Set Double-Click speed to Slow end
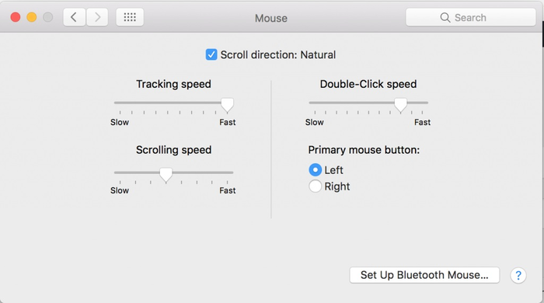The image size is (544, 303). (x=315, y=103)
